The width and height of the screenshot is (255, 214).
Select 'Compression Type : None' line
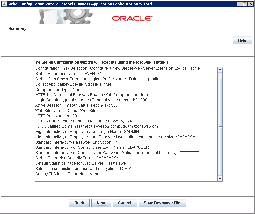pyautogui.click(x=59, y=90)
